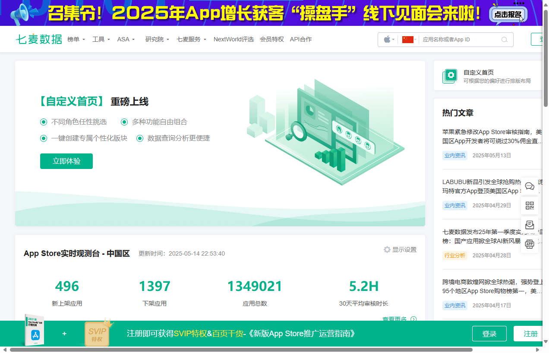Click the mail feedback floating icon
This screenshot has width=549, height=353.
pyautogui.click(x=530, y=225)
